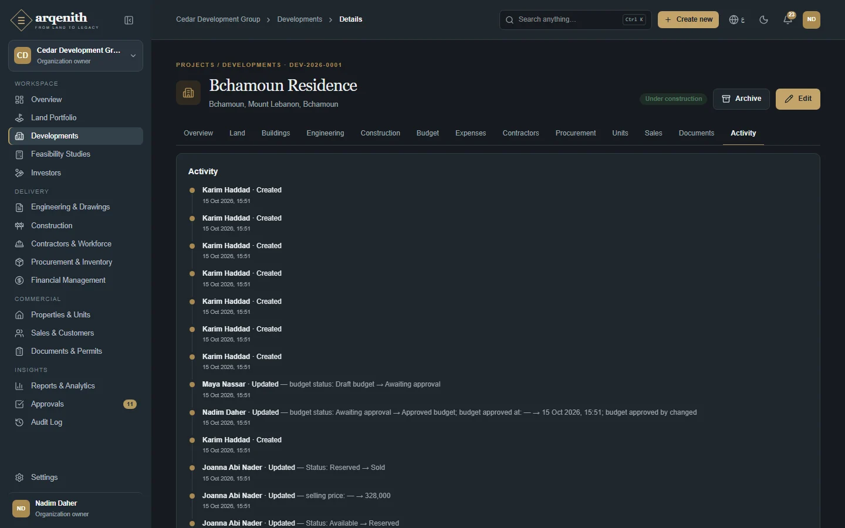Open the language globe selector
845x528 pixels.
click(737, 20)
